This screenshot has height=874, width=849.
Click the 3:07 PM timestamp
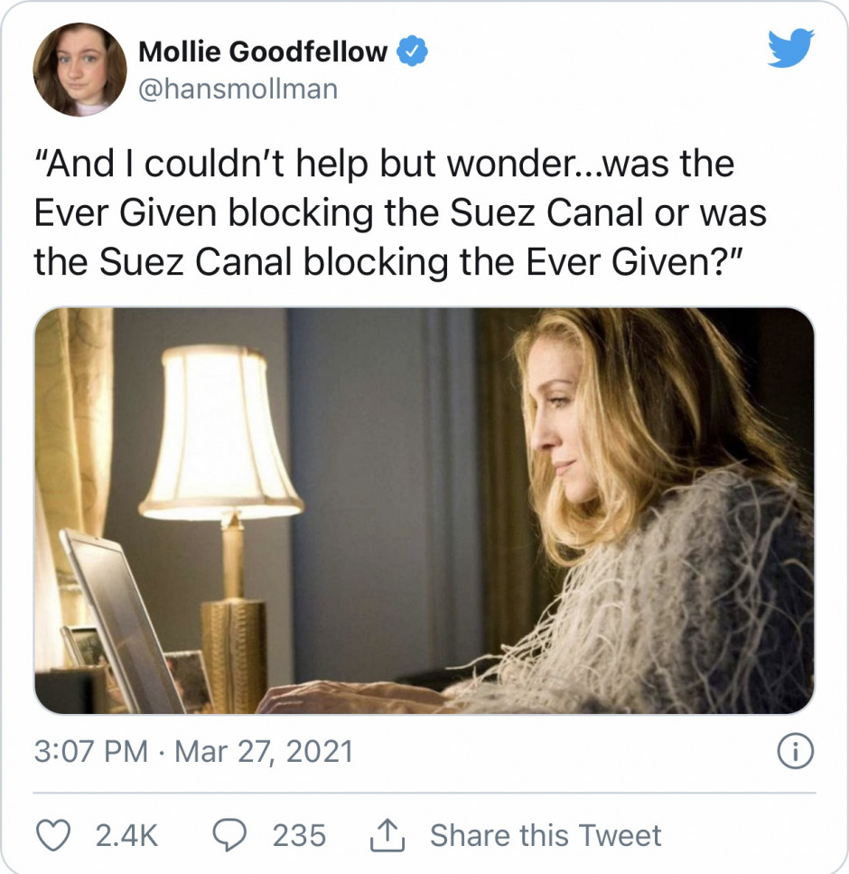pos(89,752)
